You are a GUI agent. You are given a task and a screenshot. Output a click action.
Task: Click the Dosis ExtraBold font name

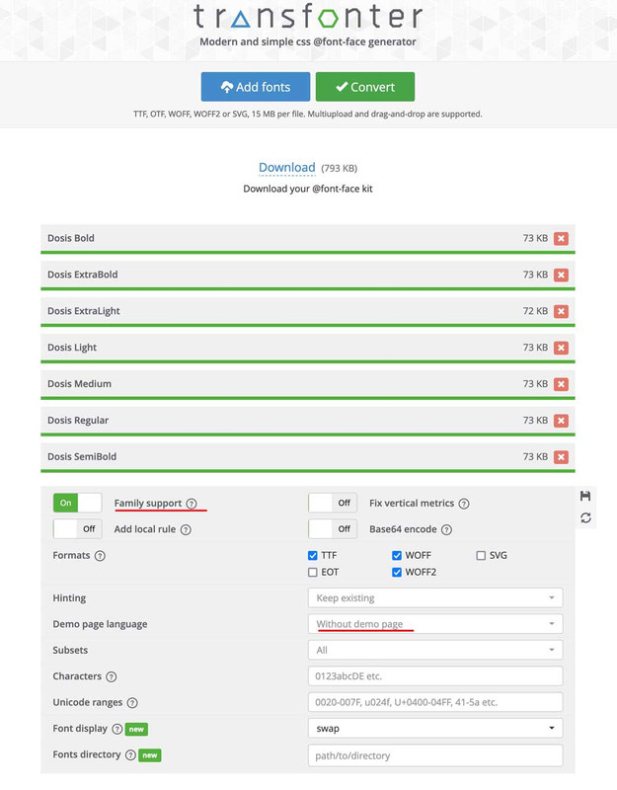coord(83,275)
